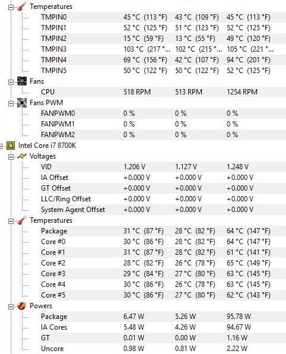Click the upper Temperatures thermometer icon

(x=21, y=7)
